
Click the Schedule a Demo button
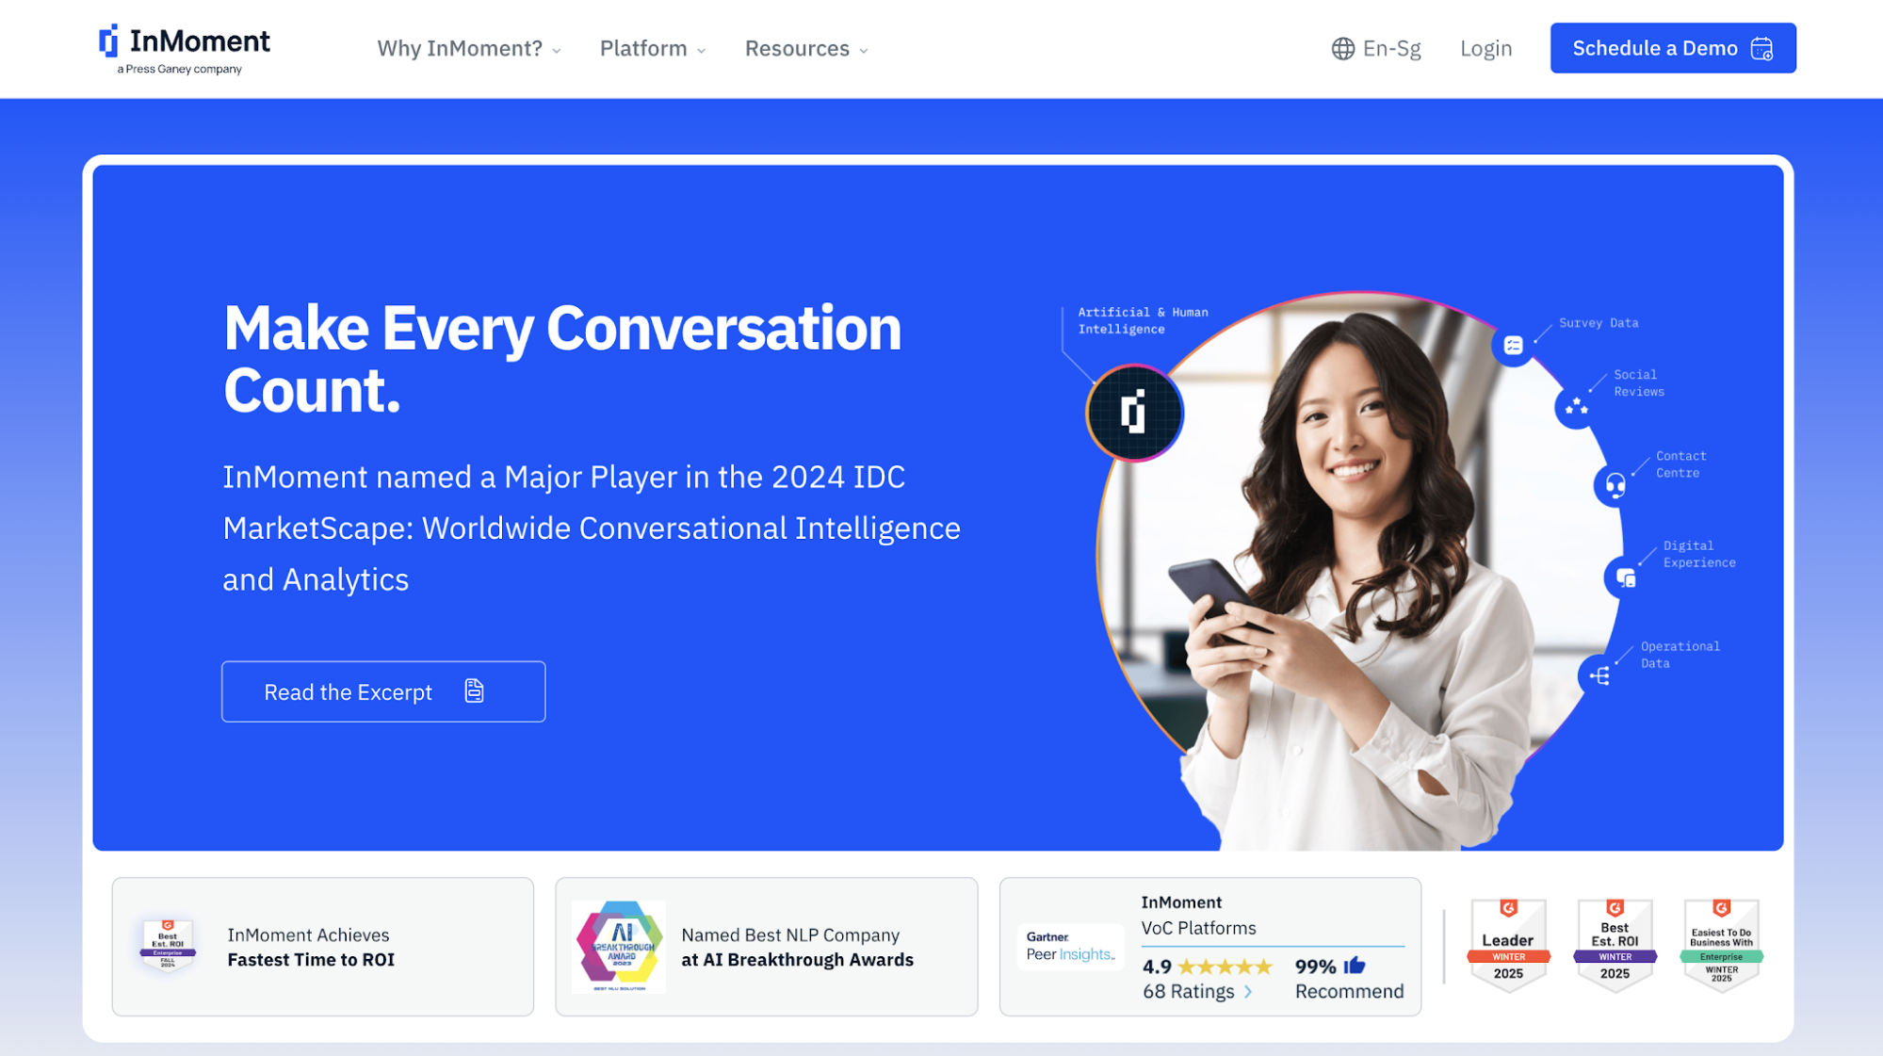1673,48
